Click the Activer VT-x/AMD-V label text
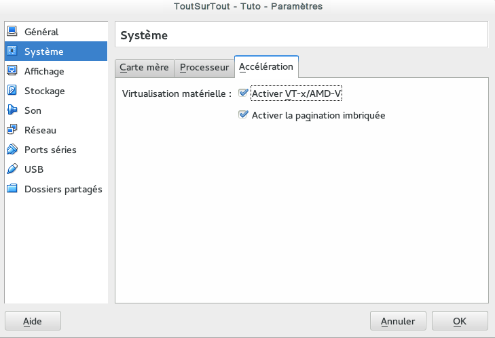 pos(296,93)
